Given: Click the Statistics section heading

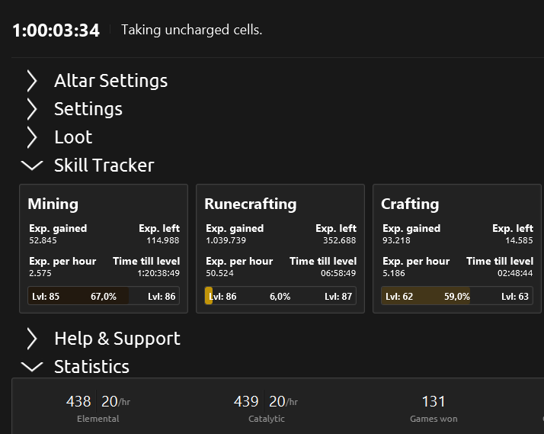Looking at the screenshot, I should (x=91, y=367).
